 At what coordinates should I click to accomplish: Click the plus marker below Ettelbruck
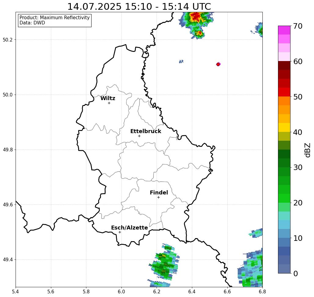pyautogui.click(x=139, y=136)
